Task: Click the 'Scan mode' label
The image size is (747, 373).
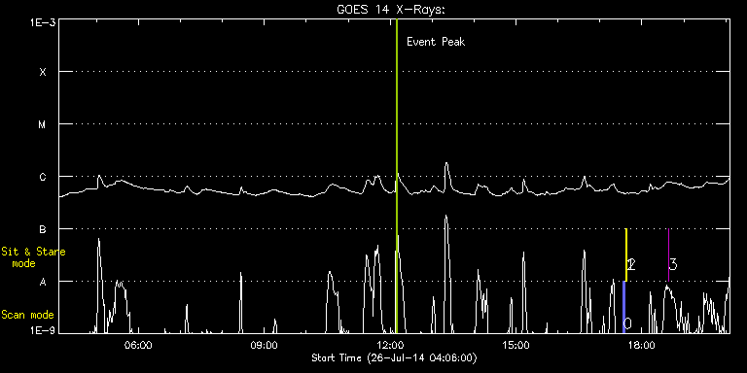Action: tap(27, 315)
